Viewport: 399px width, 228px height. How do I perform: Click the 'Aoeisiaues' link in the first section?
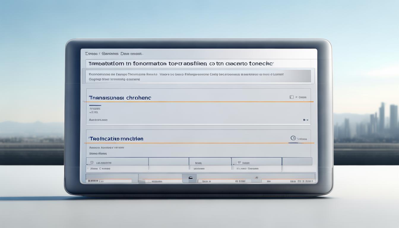click(x=98, y=120)
